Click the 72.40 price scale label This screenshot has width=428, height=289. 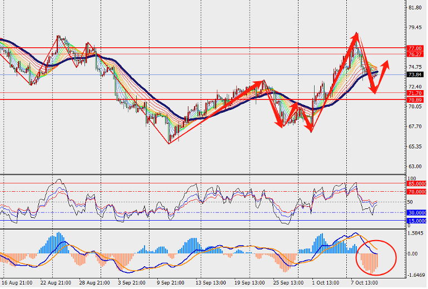click(415, 87)
